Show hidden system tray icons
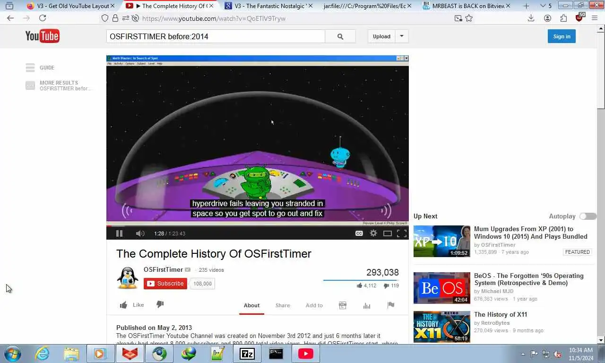The image size is (605, 363). coord(523,354)
